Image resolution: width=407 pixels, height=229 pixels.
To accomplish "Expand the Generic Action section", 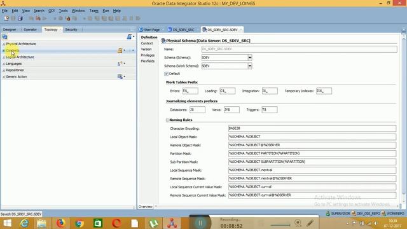I will click(4, 77).
